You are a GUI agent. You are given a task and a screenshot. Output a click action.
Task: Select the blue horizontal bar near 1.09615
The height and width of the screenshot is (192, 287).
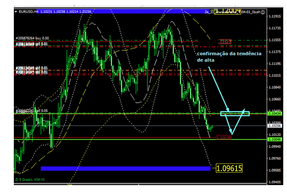pyautogui.click(x=125, y=168)
